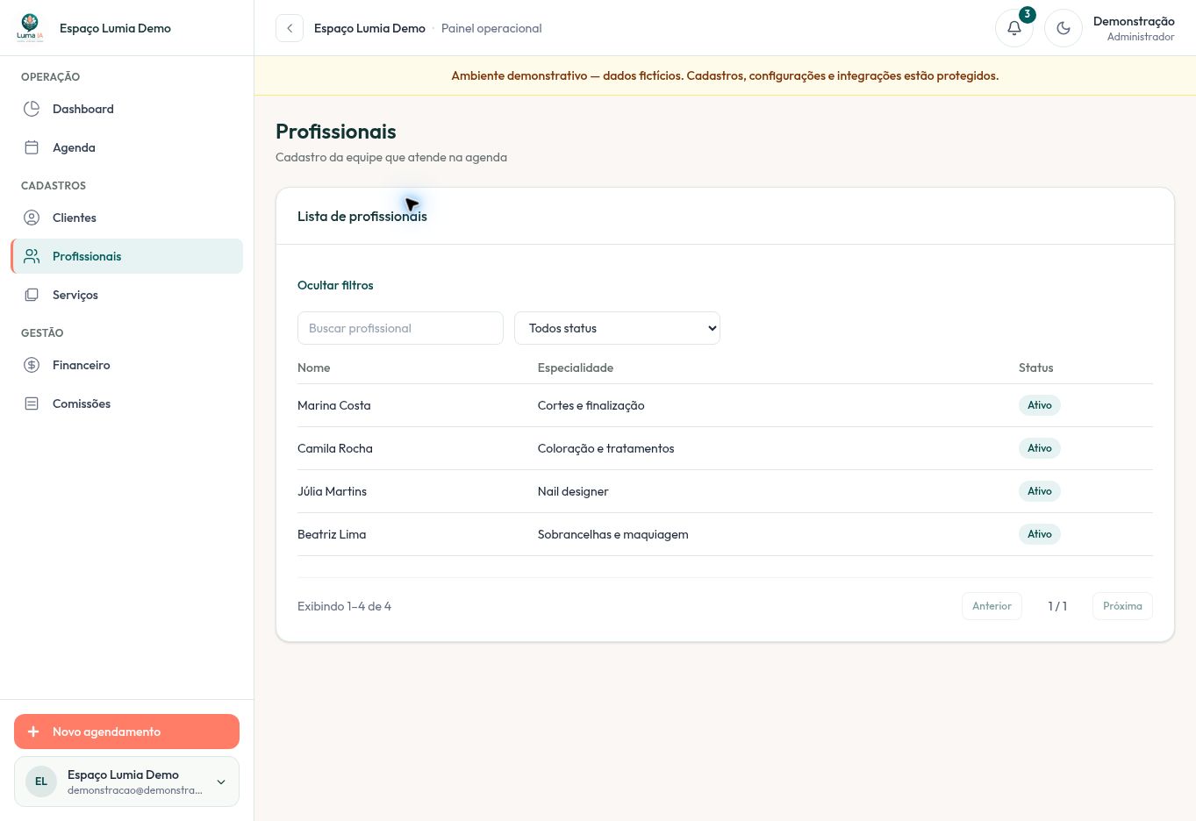Select the Camila Rocha name
The image size is (1196, 821).
click(335, 448)
